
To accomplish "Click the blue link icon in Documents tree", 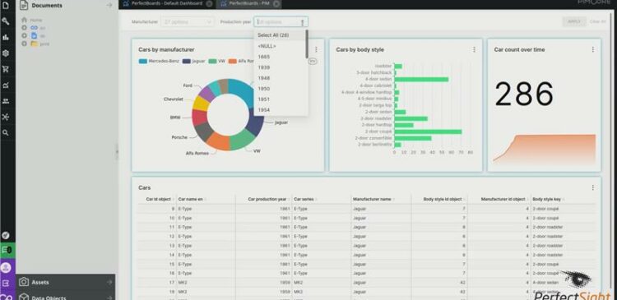I will [35, 27].
